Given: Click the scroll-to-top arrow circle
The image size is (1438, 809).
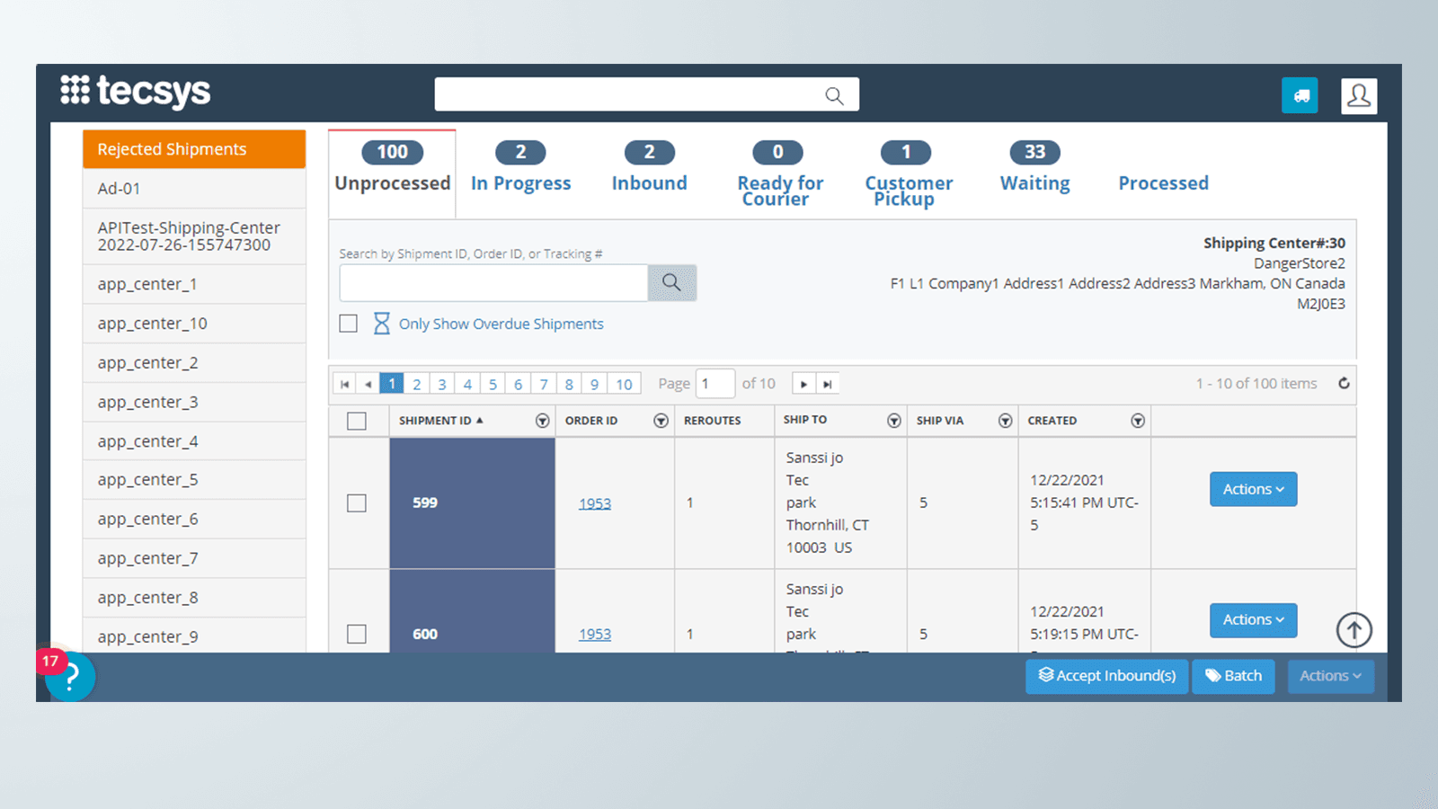Looking at the screenshot, I should (x=1354, y=630).
